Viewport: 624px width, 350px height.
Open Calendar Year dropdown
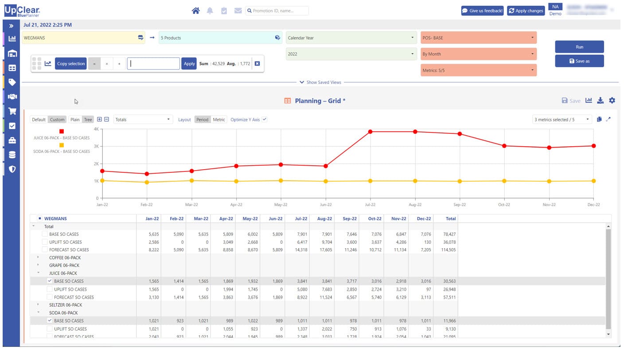(351, 38)
